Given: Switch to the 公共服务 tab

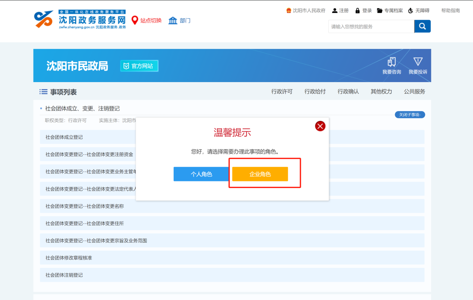Looking at the screenshot, I should (x=414, y=91).
